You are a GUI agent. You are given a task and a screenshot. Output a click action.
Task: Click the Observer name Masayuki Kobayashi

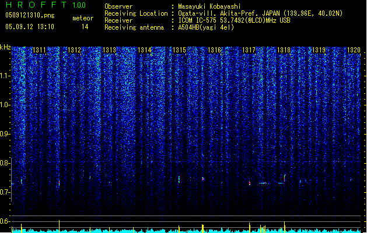(209, 6)
